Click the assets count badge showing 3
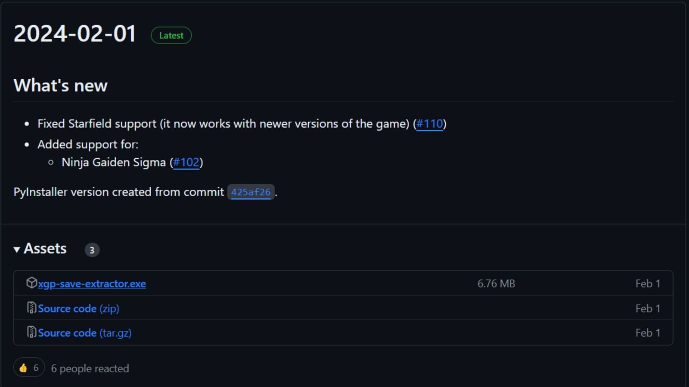The height and width of the screenshot is (387, 689). pyautogui.click(x=92, y=250)
